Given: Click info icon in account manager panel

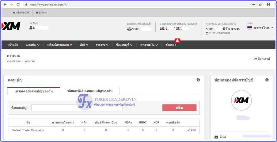Looking at the screenshot, I should click(267, 80).
